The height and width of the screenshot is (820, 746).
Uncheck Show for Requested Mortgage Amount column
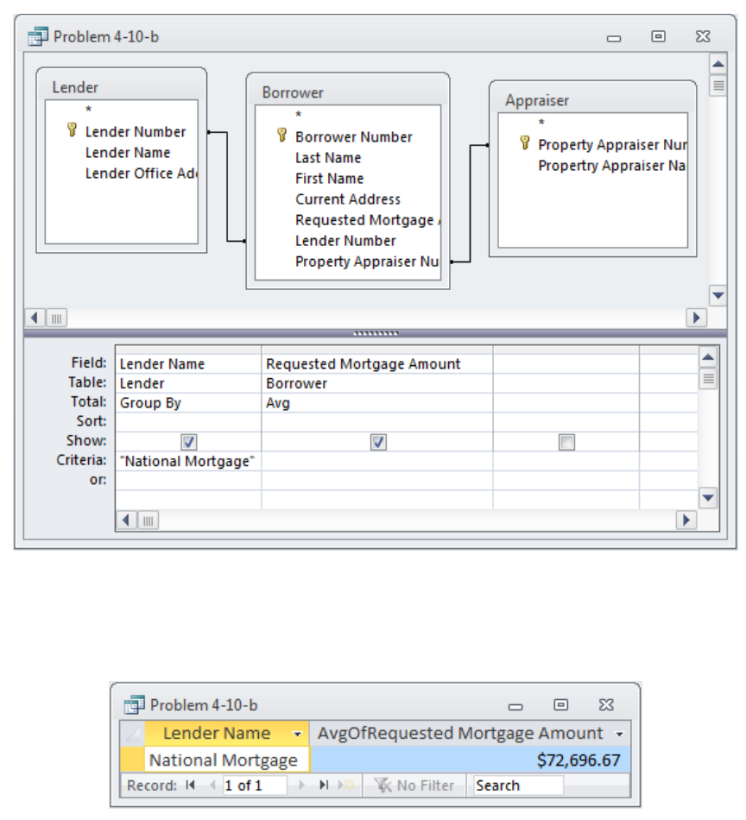point(378,442)
